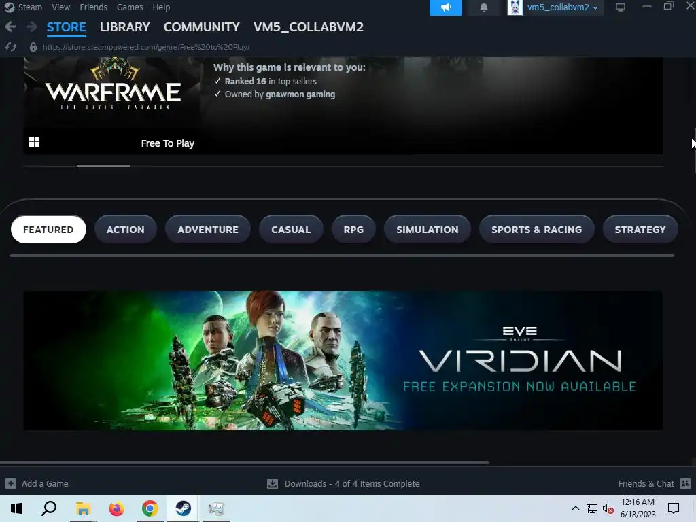Click the Add a Game plus icon
This screenshot has width=696, height=522.
(x=11, y=483)
